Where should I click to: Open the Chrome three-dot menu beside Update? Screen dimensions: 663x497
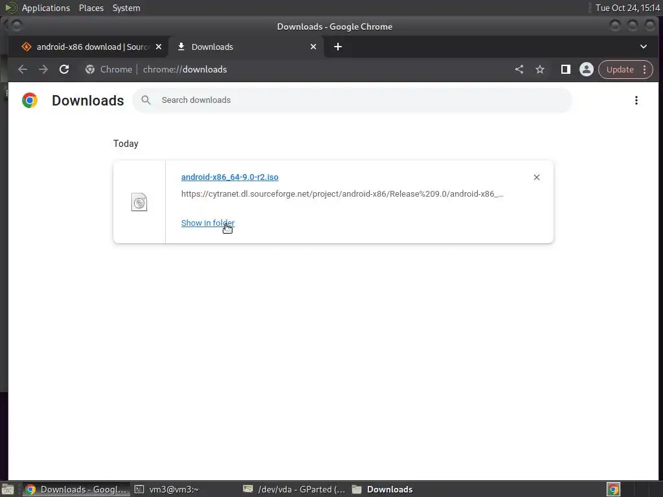644,69
